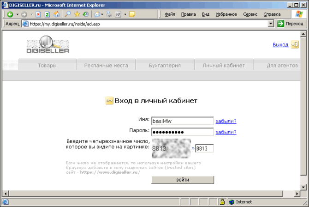The width and height of the screenshot is (309, 207).
Task: Open the Edit icon dropdown arrow
Action: (x=125, y=14)
